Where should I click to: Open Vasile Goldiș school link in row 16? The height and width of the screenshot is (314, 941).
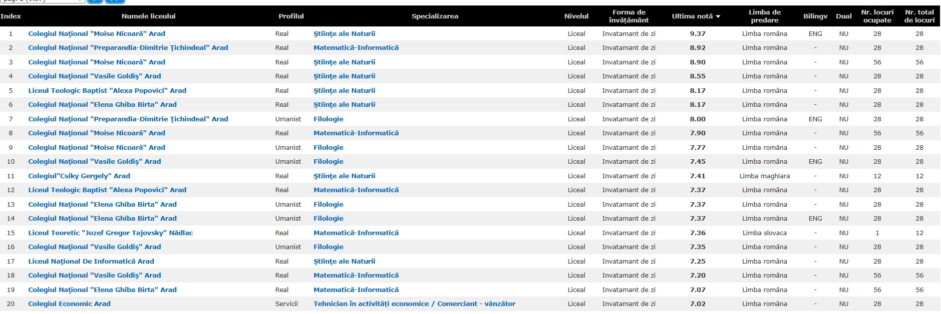point(95,247)
